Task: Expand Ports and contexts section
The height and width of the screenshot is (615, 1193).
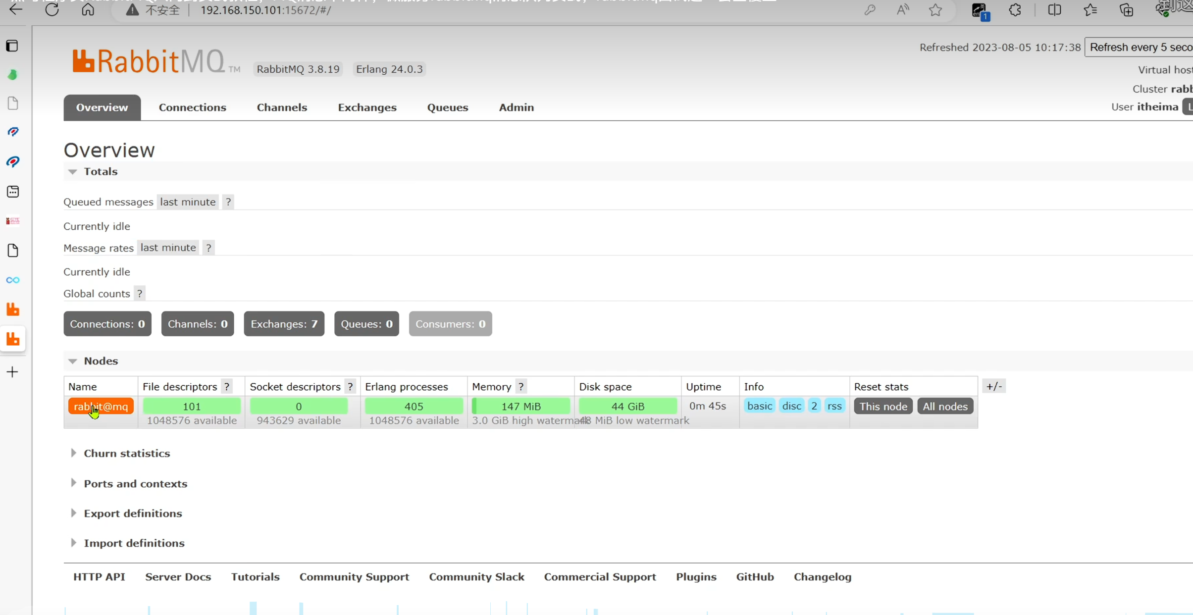Action: (x=135, y=483)
